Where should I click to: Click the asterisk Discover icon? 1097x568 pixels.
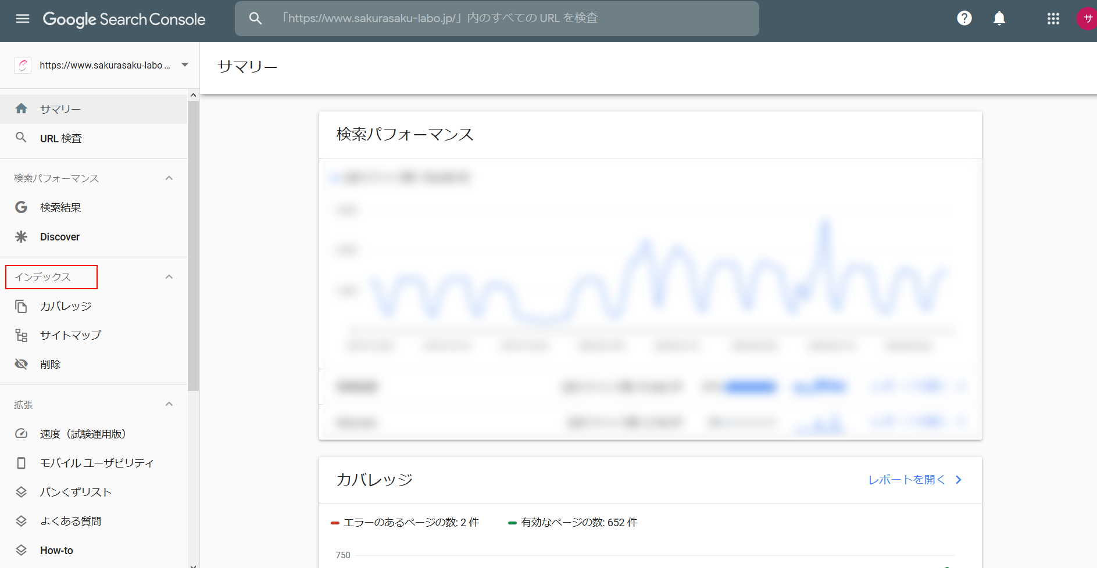pyautogui.click(x=22, y=236)
